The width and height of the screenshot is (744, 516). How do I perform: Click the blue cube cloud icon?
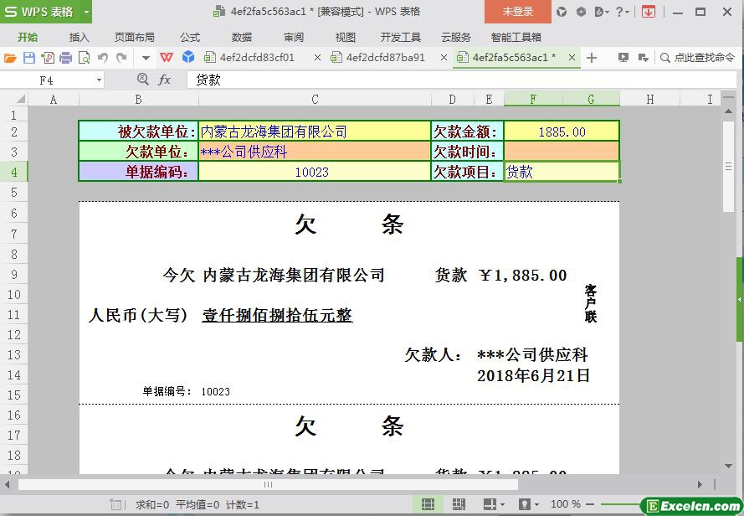click(188, 58)
